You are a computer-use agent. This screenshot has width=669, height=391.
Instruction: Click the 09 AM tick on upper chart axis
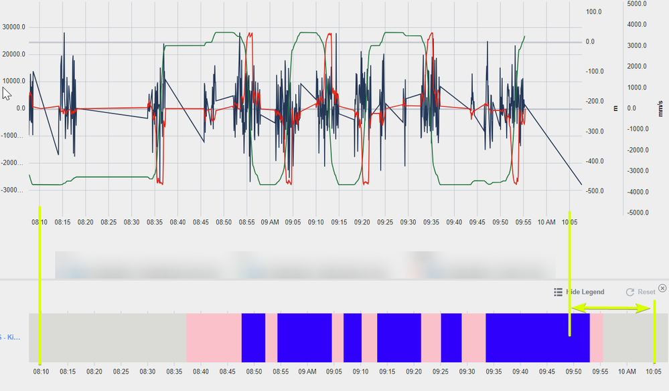click(270, 222)
